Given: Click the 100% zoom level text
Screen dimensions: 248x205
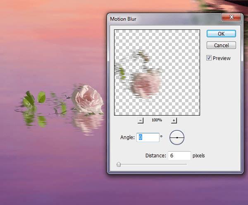Looking at the screenshot, I should pyautogui.click(x=157, y=120).
